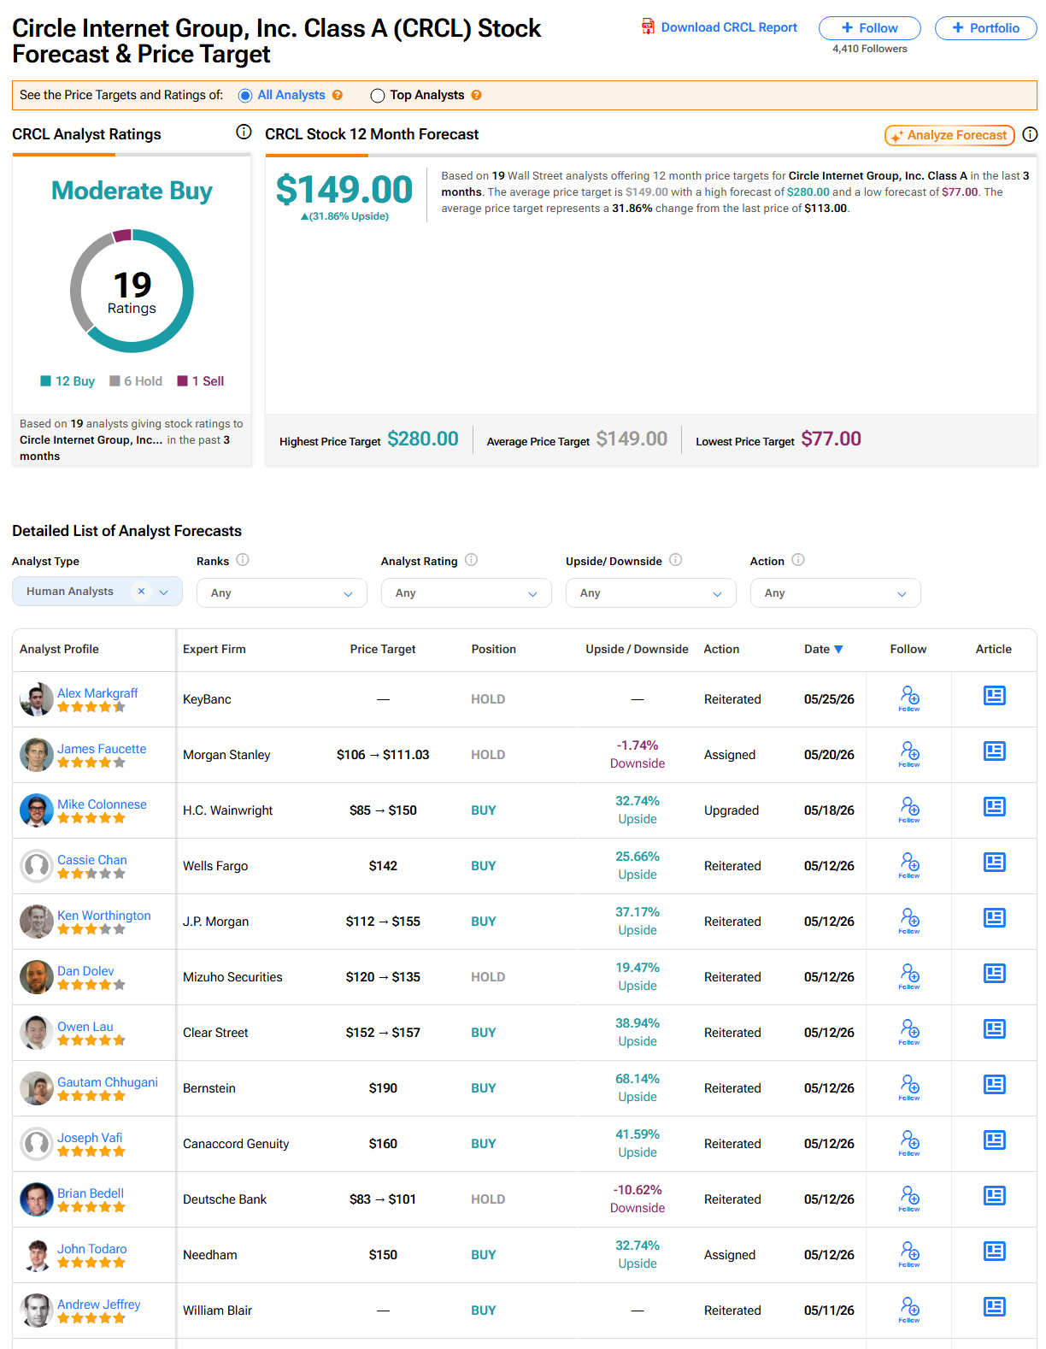This screenshot has height=1349, width=1046.
Task: Open the article icon for H.C. Wainwright row
Action: pyautogui.click(x=995, y=807)
